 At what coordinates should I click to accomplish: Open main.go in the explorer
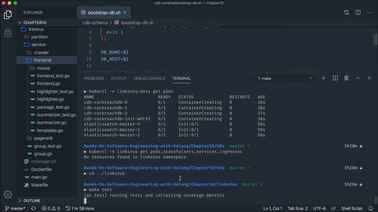[39, 177]
